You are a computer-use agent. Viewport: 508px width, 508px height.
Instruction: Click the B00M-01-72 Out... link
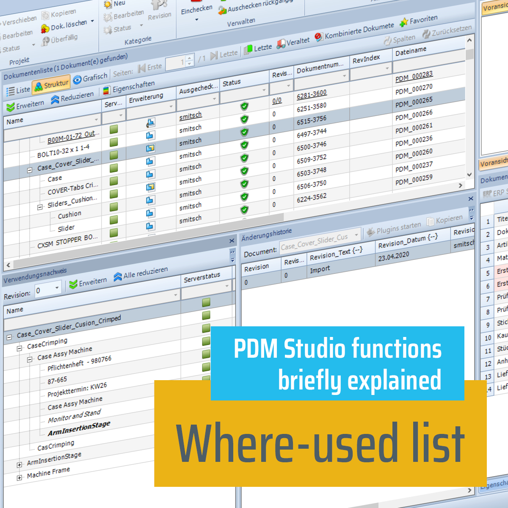(74, 137)
